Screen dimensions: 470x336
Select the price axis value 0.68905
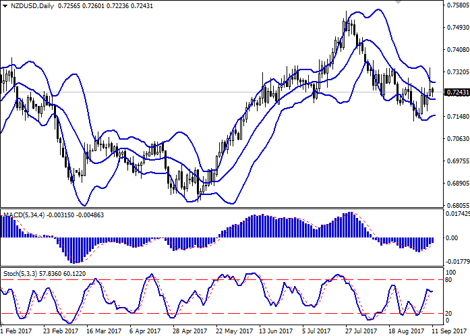459,184
